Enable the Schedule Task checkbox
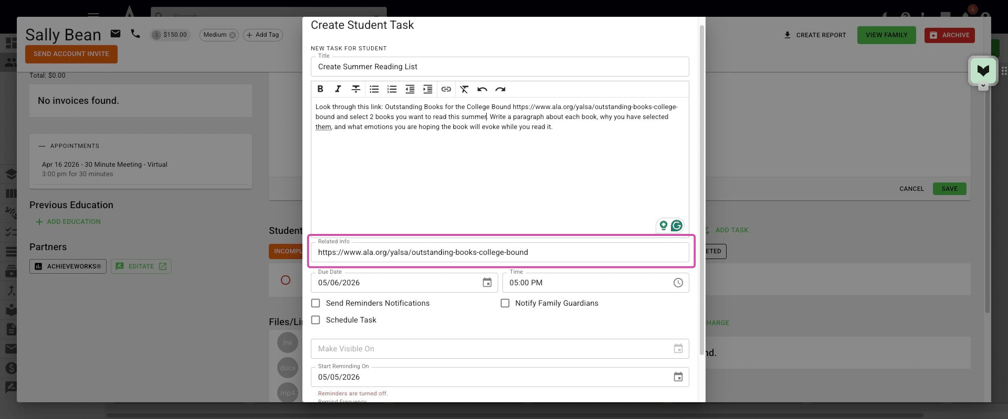 pos(316,320)
